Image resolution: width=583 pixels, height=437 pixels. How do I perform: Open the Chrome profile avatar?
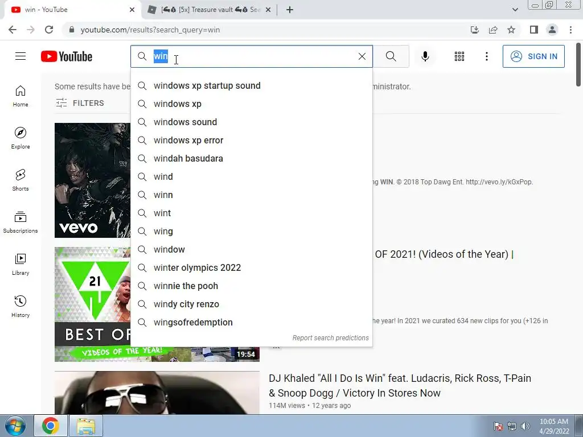click(552, 30)
